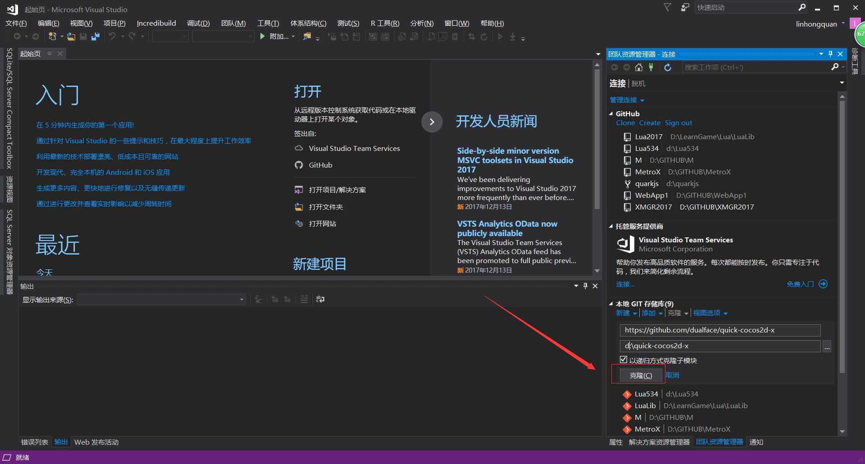Refresh the Team Explorer panel

[x=668, y=68]
